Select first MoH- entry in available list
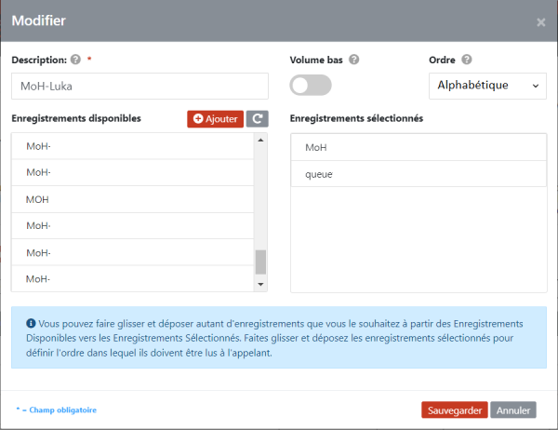The height and width of the screenshot is (430, 558). (133, 146)
